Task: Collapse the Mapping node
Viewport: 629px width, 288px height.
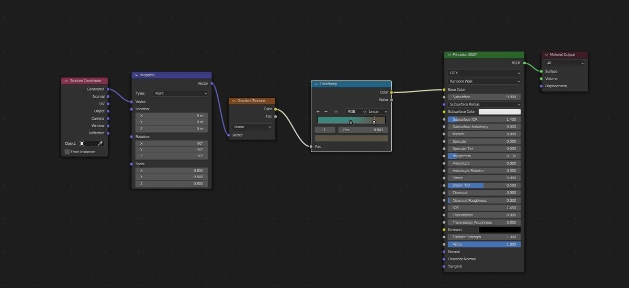Action: tap(137, 75)
